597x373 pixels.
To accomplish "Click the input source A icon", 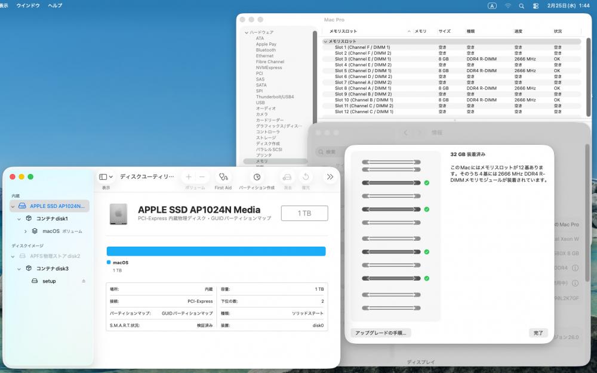I will click(492, 5).
